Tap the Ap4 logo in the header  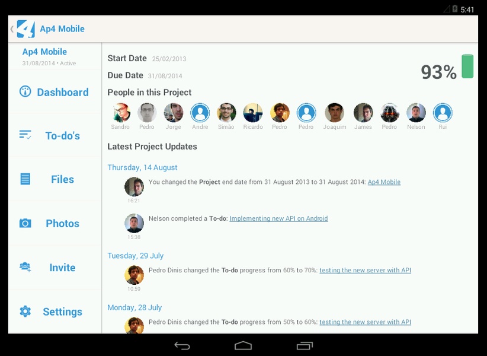[26, 29]
